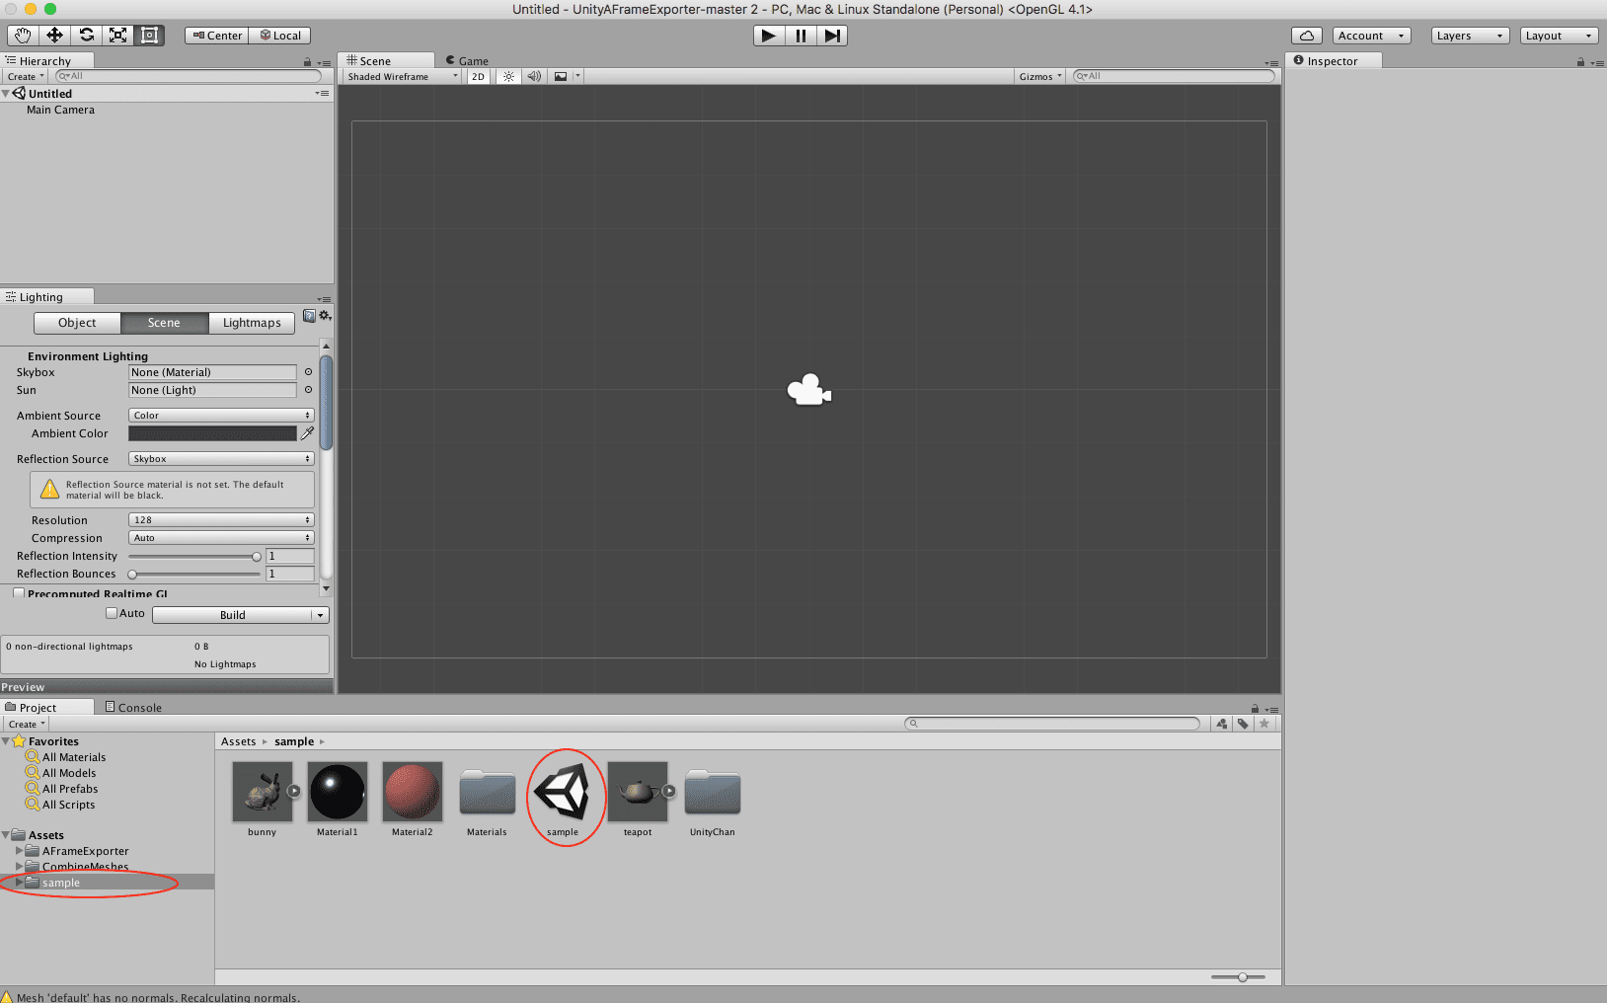The image size is (1607, 1003).
Task: Select the Scale tool
Action: (x=117, y=36)
